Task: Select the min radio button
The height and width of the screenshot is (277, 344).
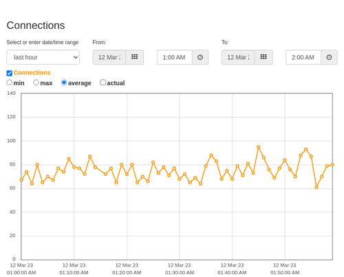Action: click(x=10, y=82)
